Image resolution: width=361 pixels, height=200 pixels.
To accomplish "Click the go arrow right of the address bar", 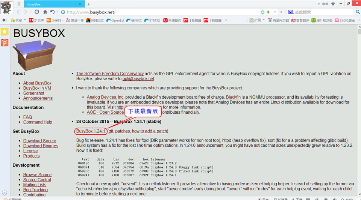I will 281,12.
